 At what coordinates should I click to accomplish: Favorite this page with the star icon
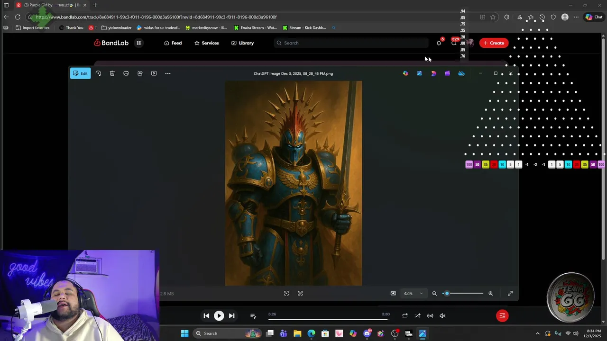[x=493, y=17]
